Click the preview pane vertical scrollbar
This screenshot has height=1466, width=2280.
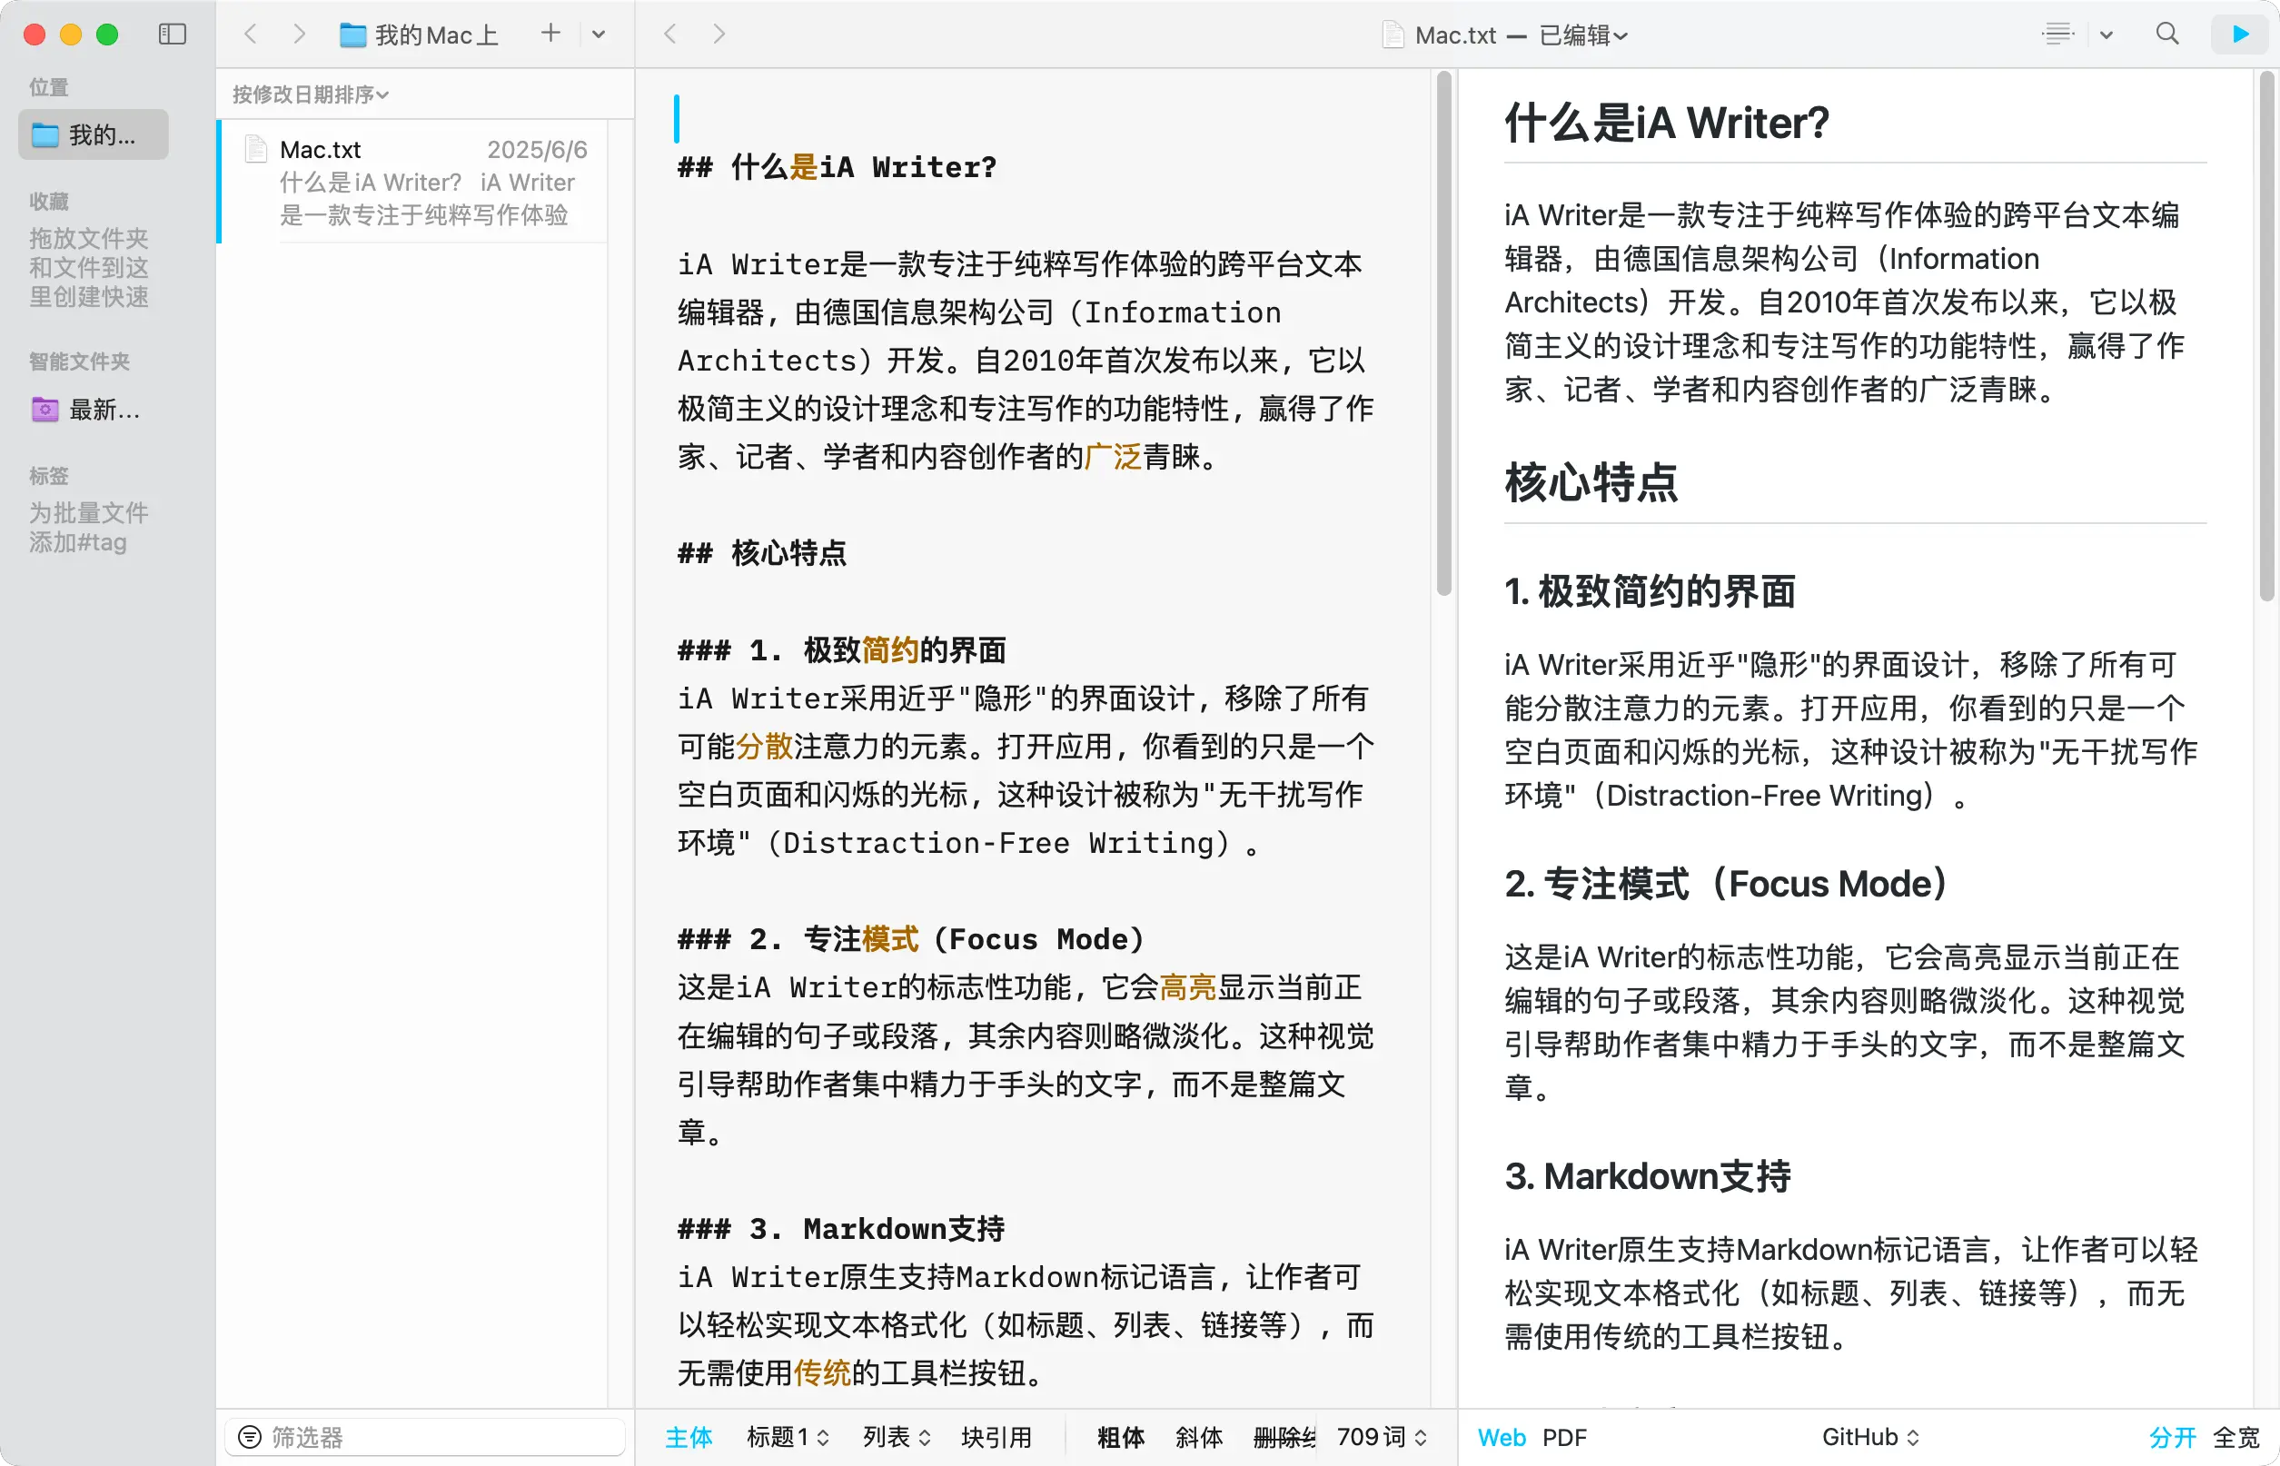click(2266, 336)
